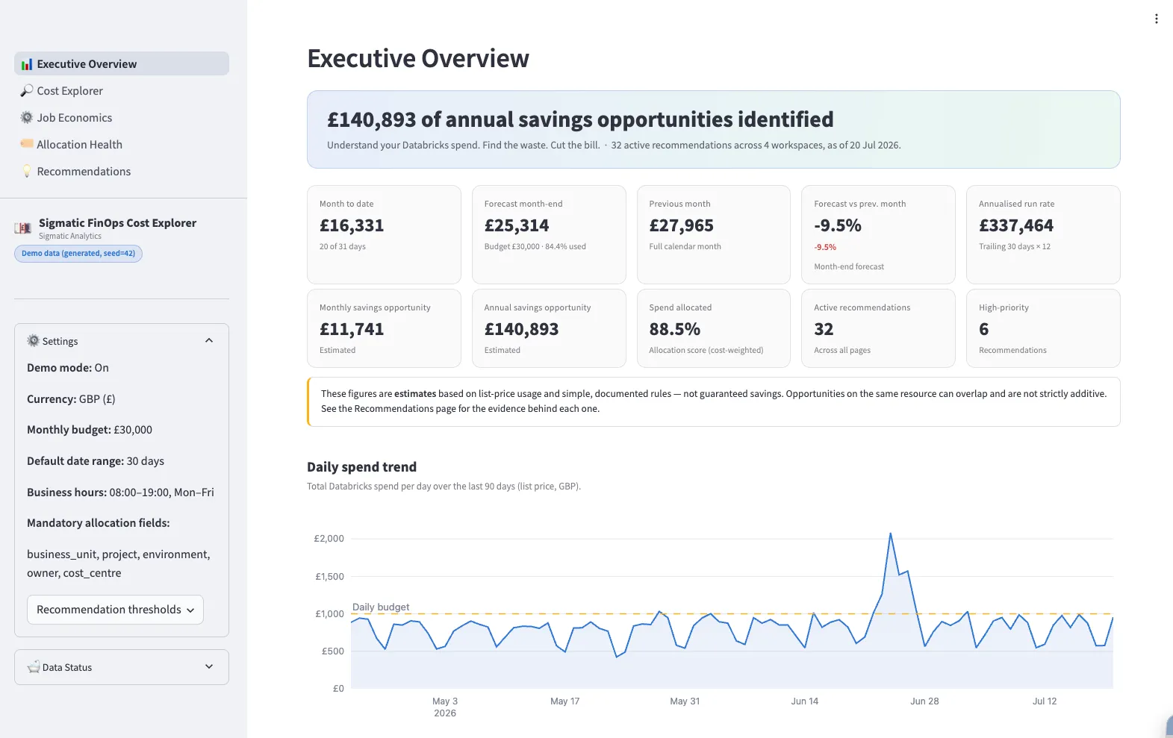The height and width of the screenshot is (738, 1173).
Task: Click the estimates disclaimer notice
Action: [714, 401]
